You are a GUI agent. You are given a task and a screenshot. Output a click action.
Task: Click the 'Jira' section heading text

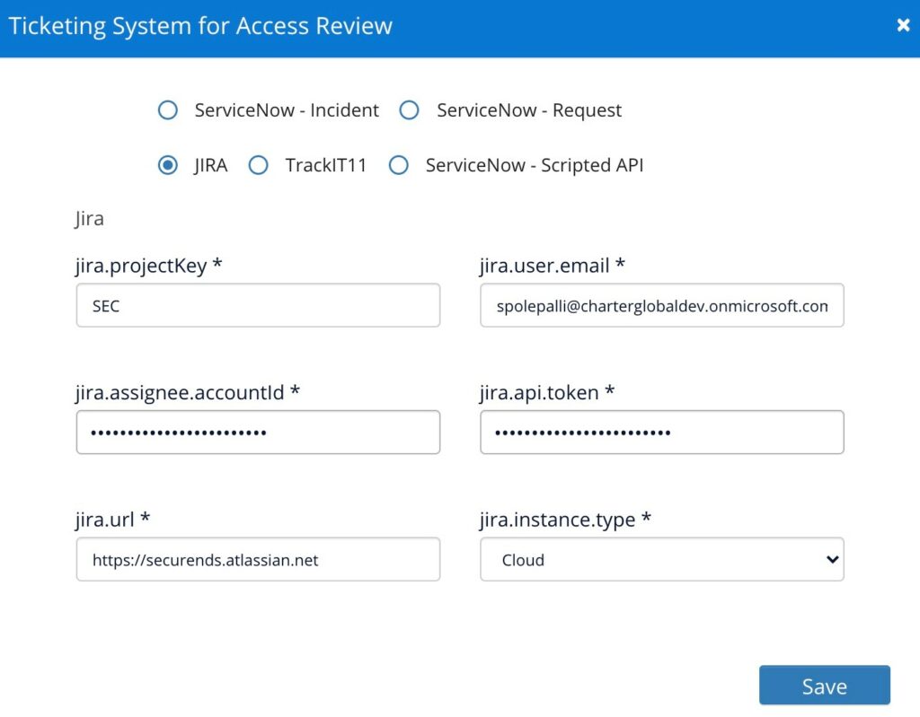(89, 218)
